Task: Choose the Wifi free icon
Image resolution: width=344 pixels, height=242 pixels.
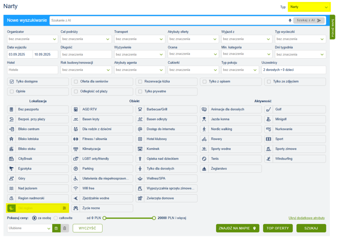Action: tap(76, 188)
